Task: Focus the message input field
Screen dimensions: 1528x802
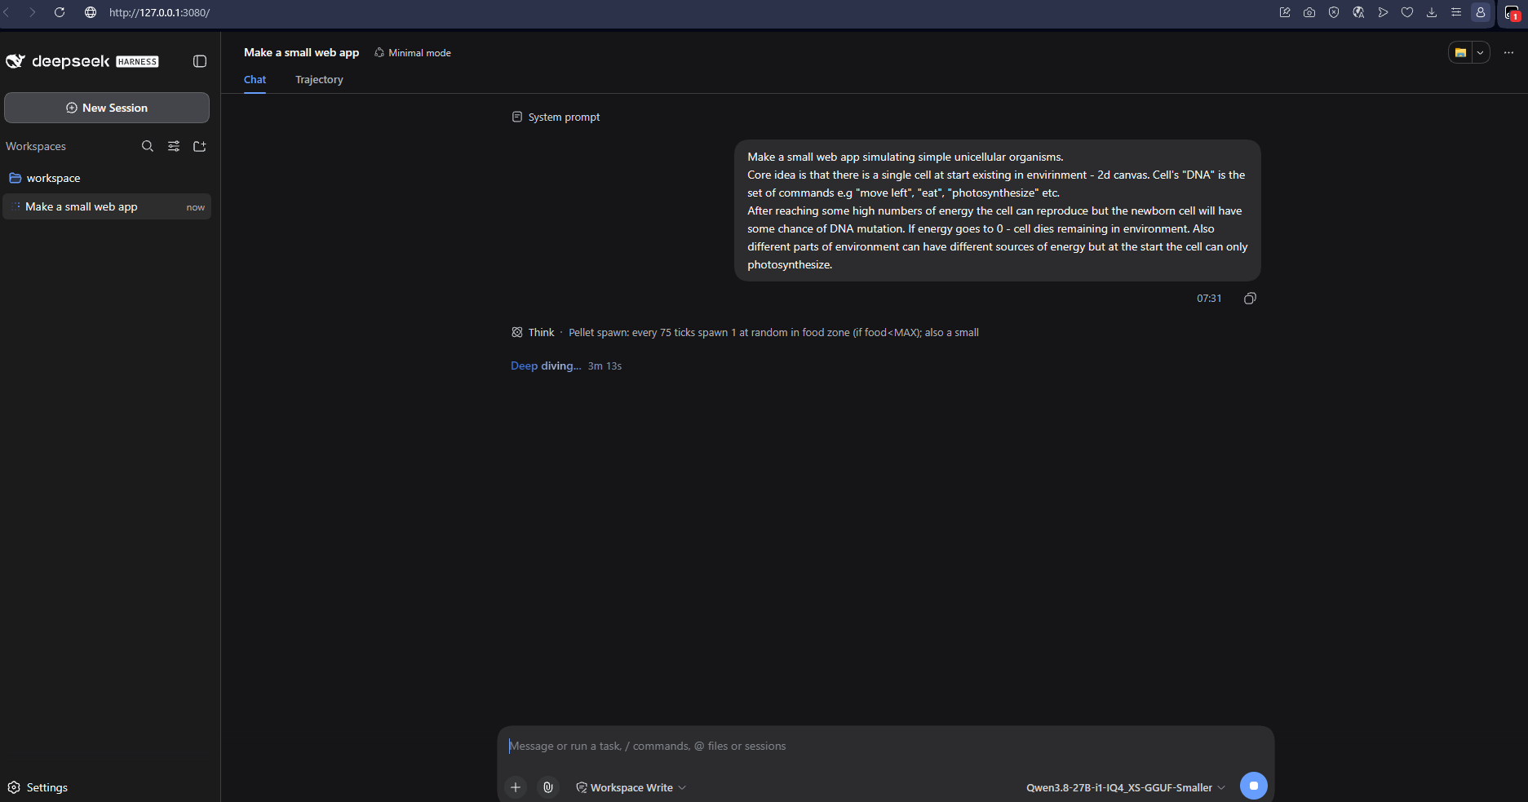Action: (x=885, y=746)
